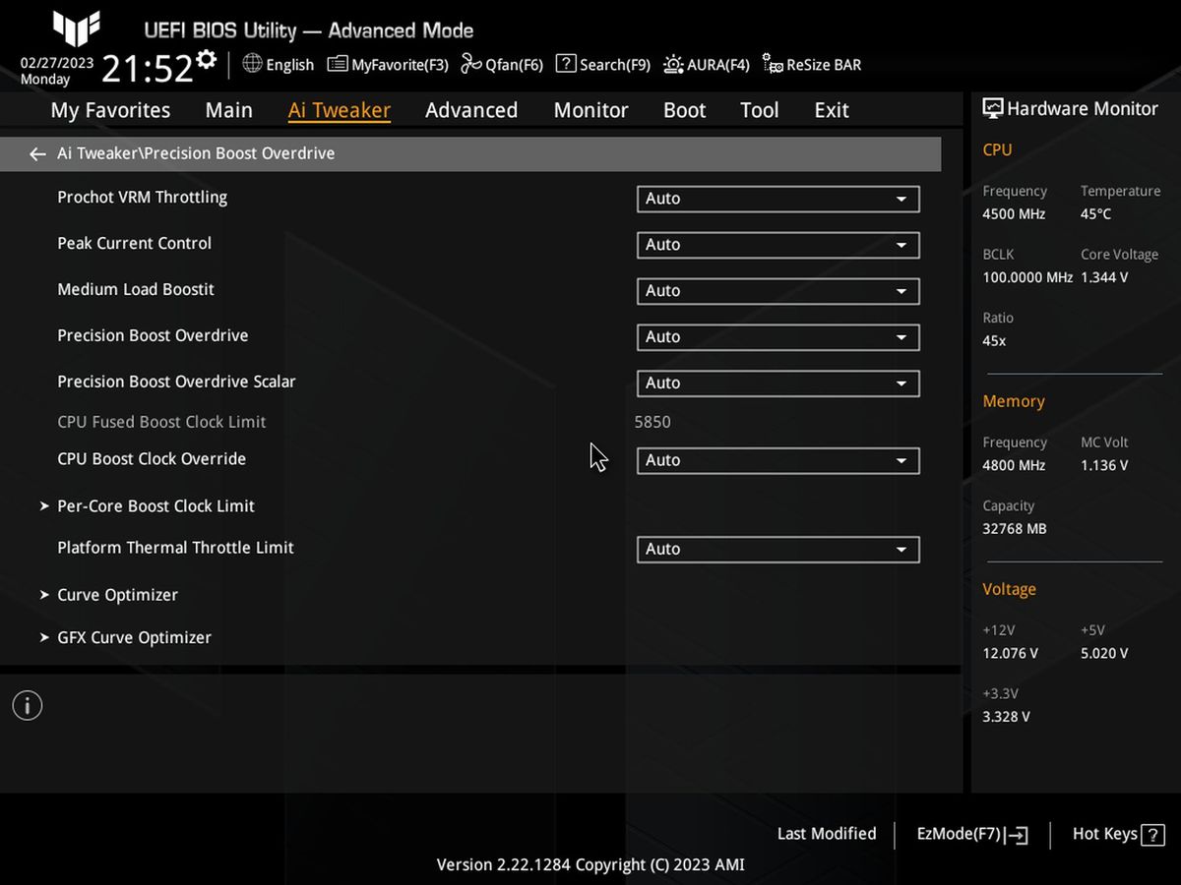Click the 21:52 clock display
Screen dimensions: 1181x885
point(148,69)
